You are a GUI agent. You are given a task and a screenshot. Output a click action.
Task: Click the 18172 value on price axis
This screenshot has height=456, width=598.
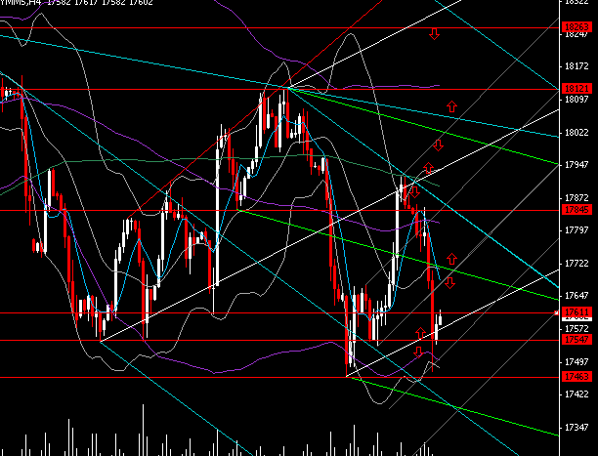pos(577,66)
